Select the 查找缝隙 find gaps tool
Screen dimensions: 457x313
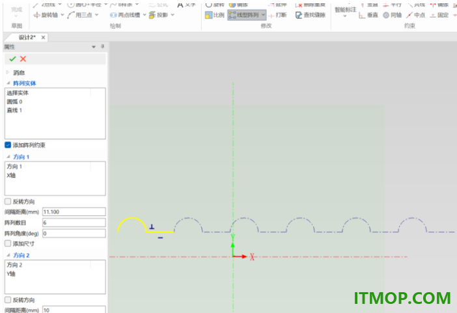pyautogui.click(x=311, y=15)
